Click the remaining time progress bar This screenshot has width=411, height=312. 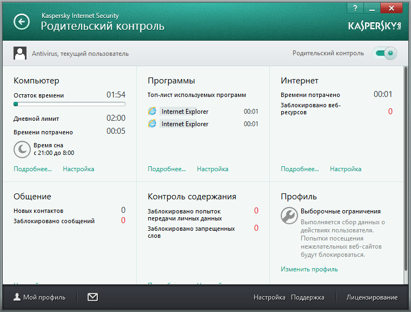pos(69,104)
